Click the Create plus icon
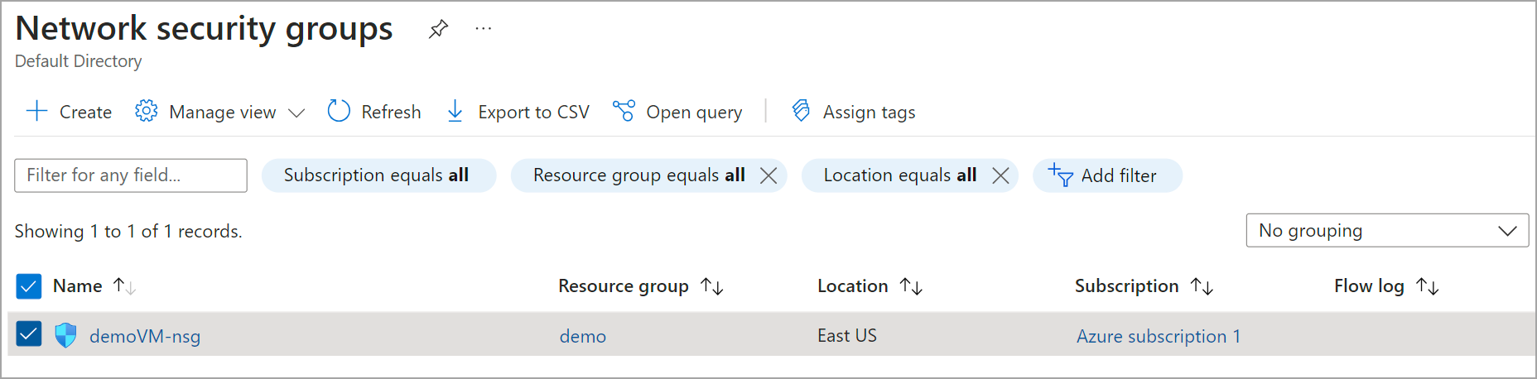This screenshot has height=379, width=1537. coord(37,111)
